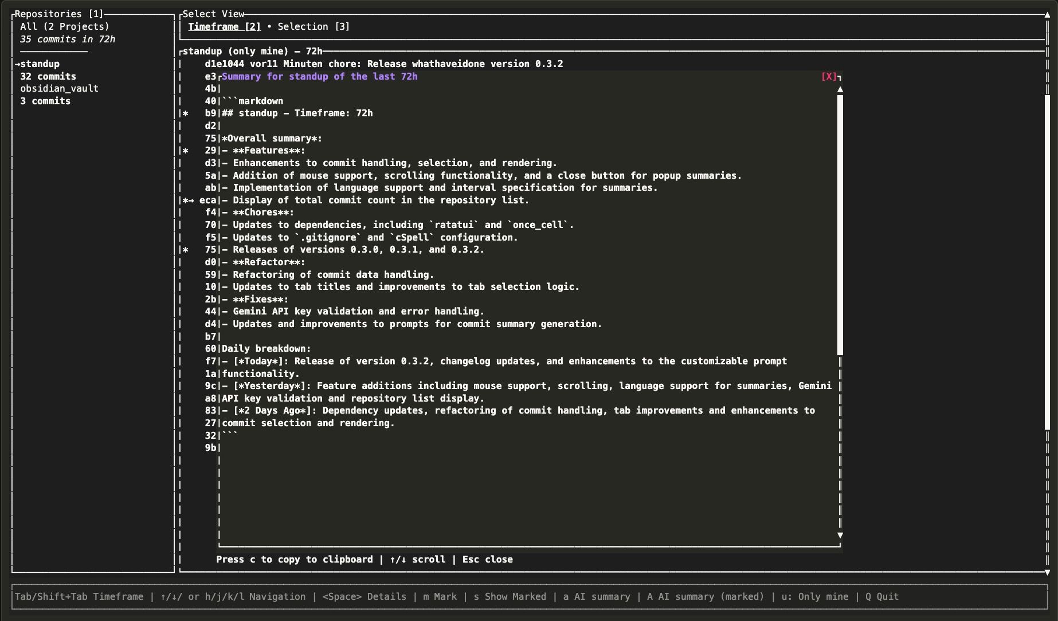Click '32 commits' under standup
Image resolution: width=1058 pixels, height=621 pixels.
point(48,76)
